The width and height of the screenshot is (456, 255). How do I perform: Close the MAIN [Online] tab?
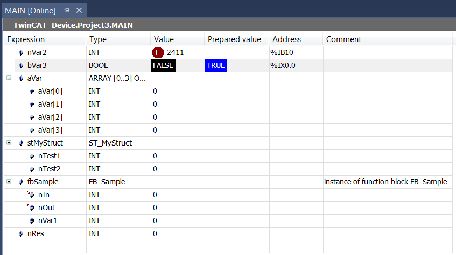79,10
